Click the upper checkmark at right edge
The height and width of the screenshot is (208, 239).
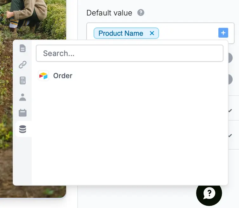230,111
